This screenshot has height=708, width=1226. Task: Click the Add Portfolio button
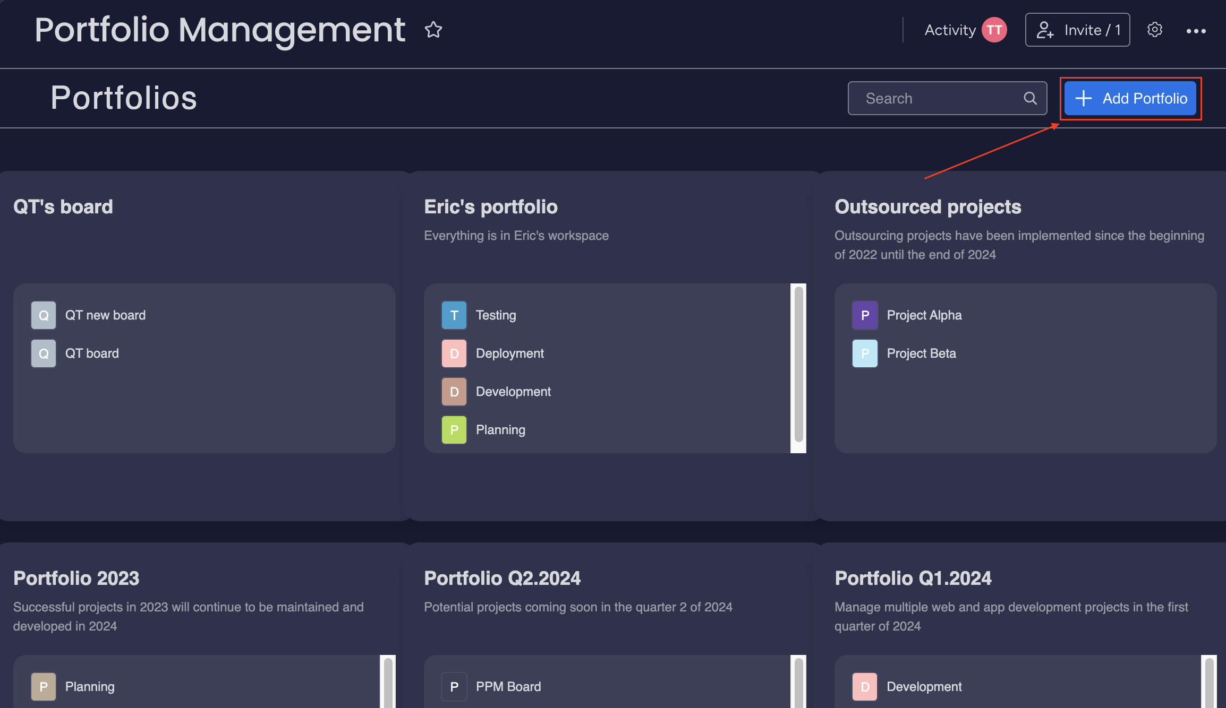click(1130, 98)
